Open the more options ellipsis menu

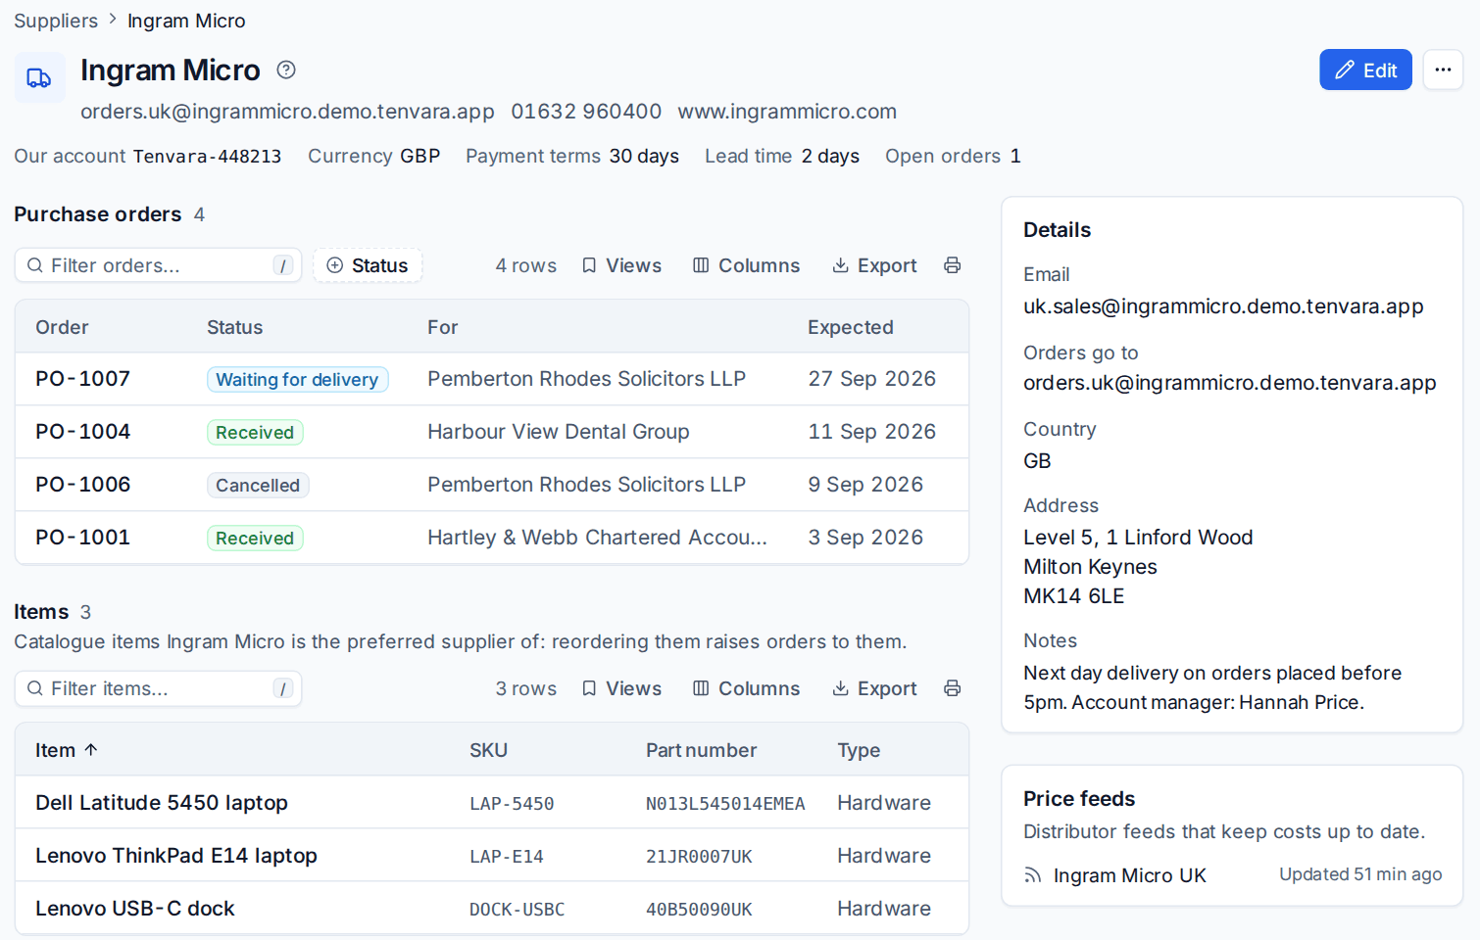pyautogui.click(x=1443, y=70)
